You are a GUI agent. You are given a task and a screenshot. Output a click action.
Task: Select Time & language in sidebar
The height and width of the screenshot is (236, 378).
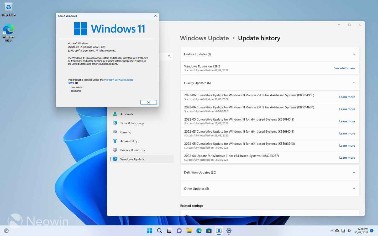point(132,123)
